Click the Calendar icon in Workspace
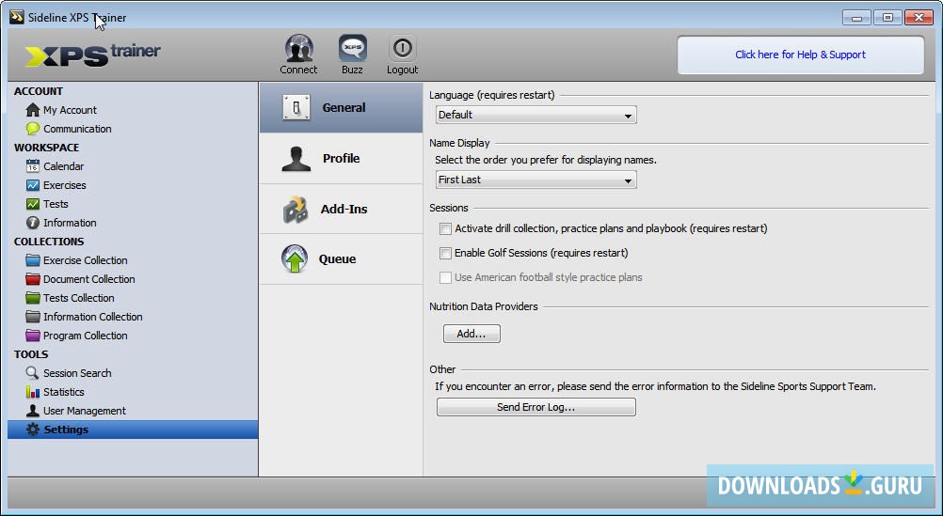This screenshot has height=516, width=943. pyautogui.click(x=33, y=166)
